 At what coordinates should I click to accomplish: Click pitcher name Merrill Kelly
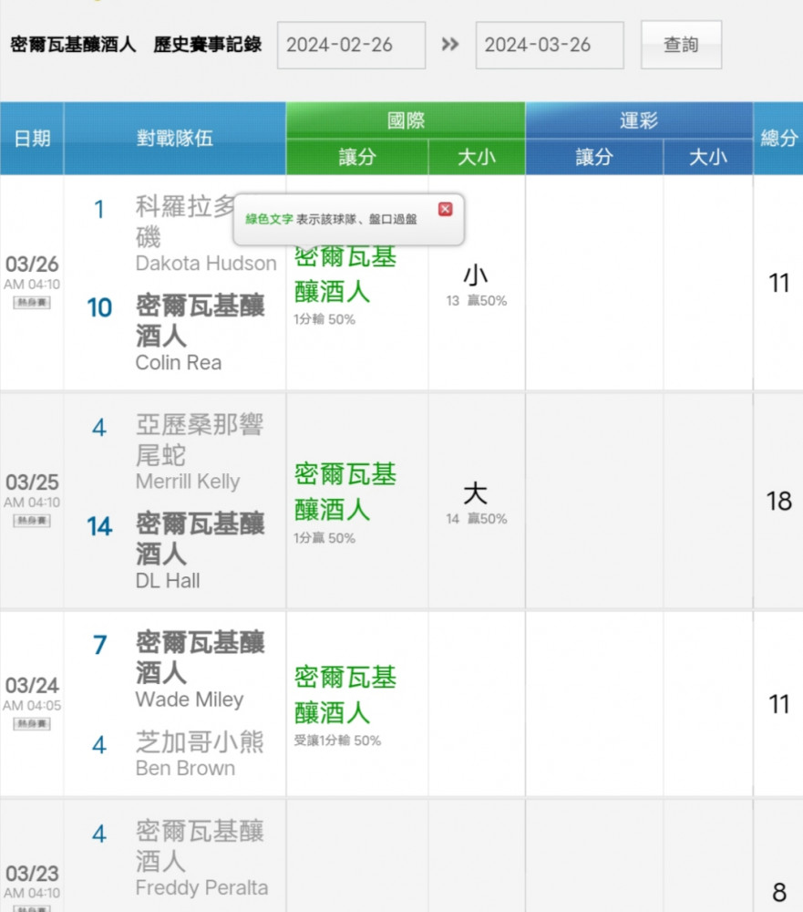coord(188,482)
